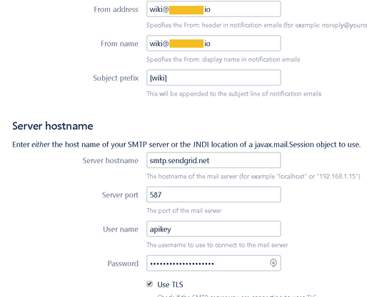
Task: Click the large Server hostname section heading
Action: [53, 126]
